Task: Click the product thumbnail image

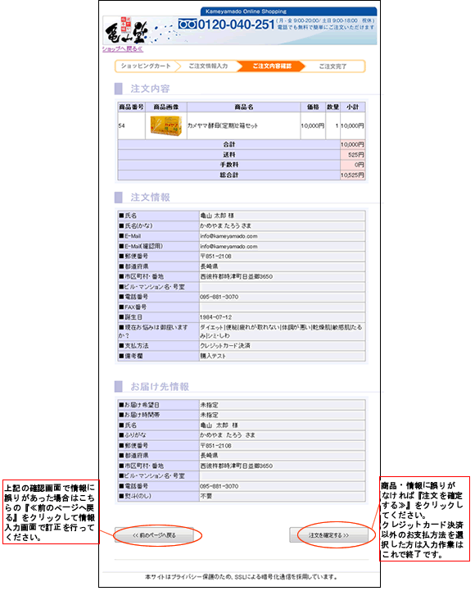Action: coord(165,125)
